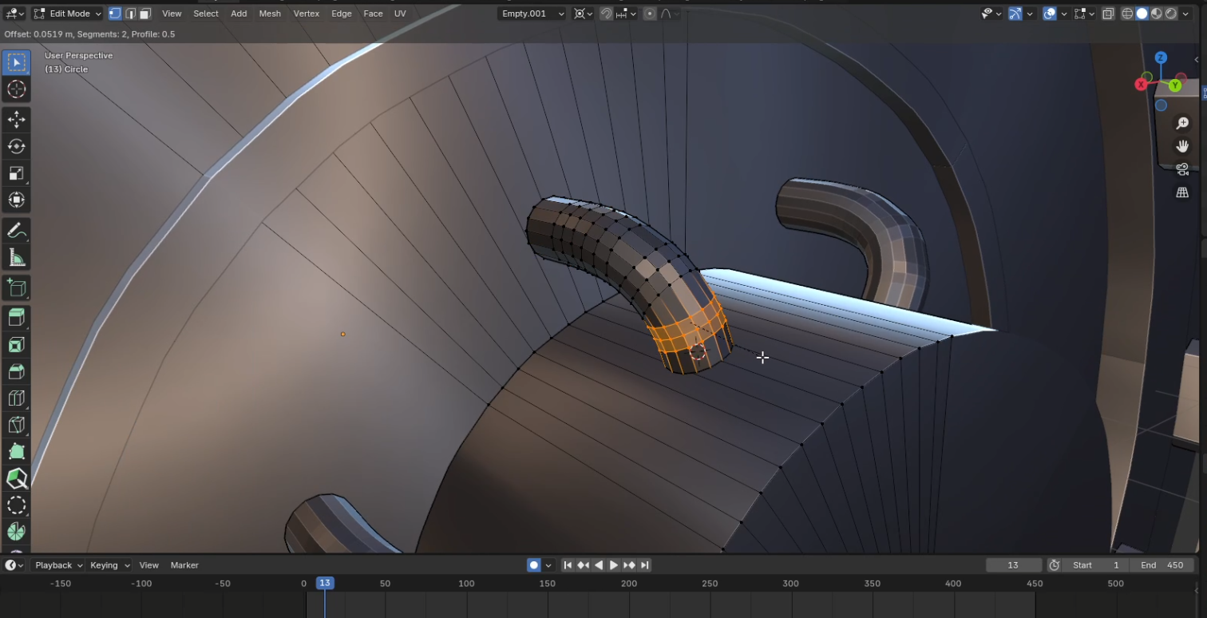
Task: Enable edge select mode
Action: [x=130, y=14]
